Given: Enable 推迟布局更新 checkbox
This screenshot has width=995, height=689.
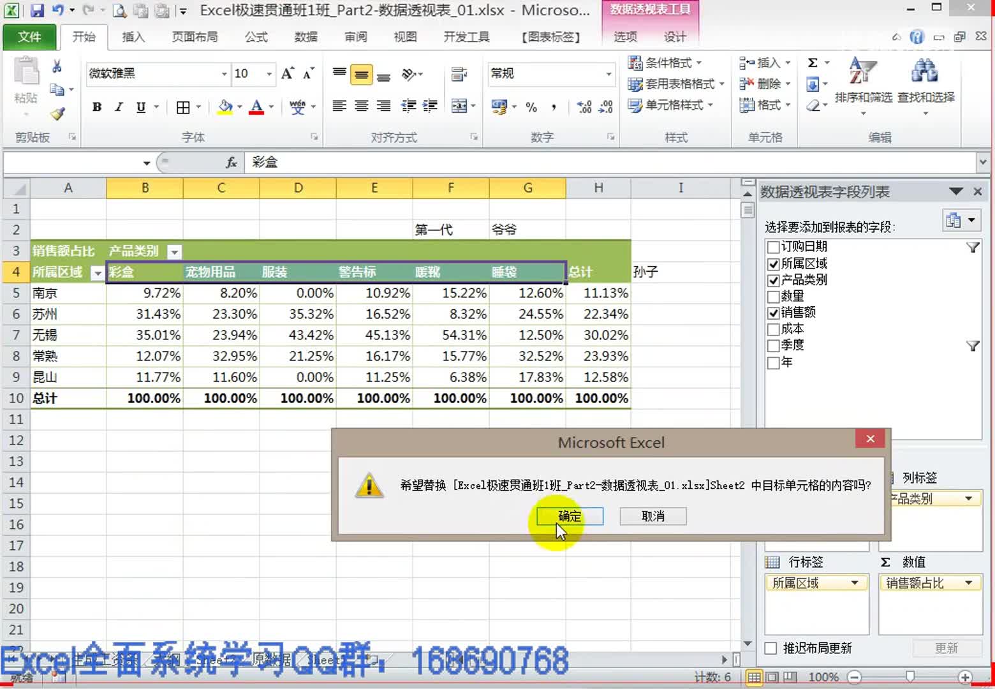Looking at the screenshot, I should (x=770, y=648).
